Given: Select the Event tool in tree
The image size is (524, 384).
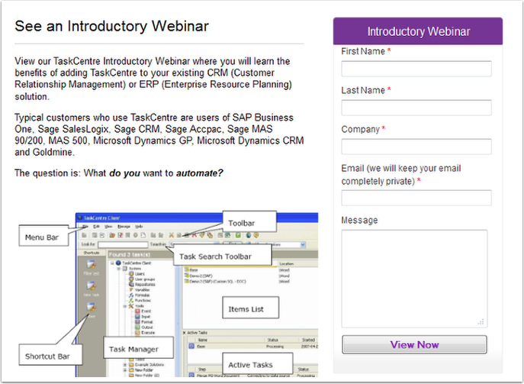Looking at the screenshot, I should [x=138, y=311].
